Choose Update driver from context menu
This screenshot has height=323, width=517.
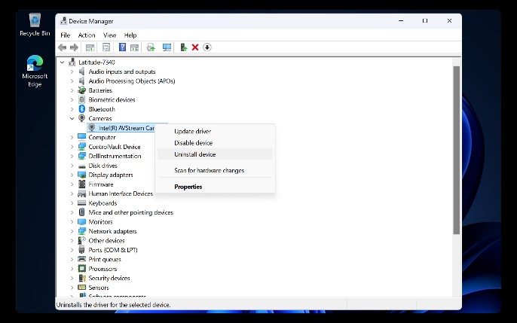215,131
